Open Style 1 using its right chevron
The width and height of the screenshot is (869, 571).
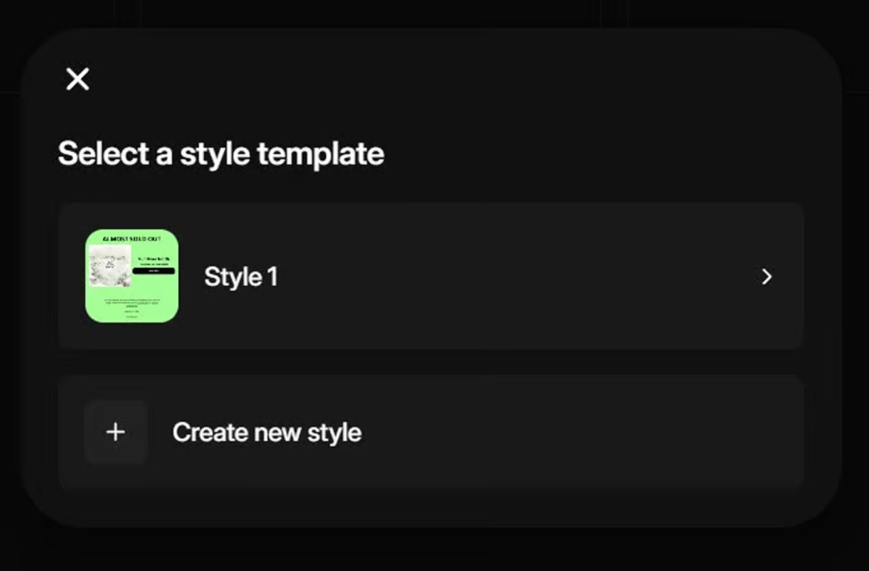[x=767, y=277]
